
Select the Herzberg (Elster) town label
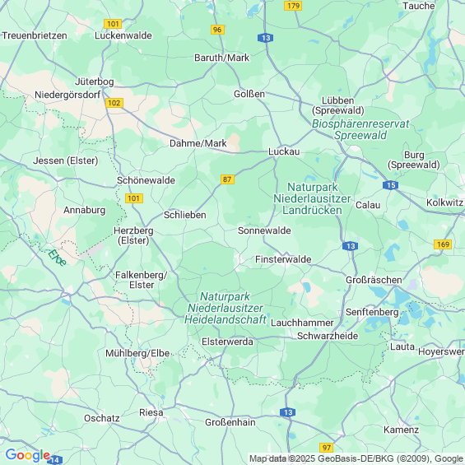(x=133, y=235)
